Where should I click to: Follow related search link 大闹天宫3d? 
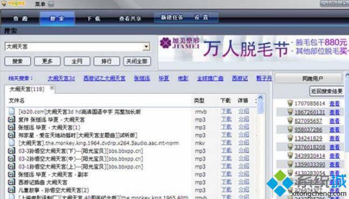click(61, 78)
